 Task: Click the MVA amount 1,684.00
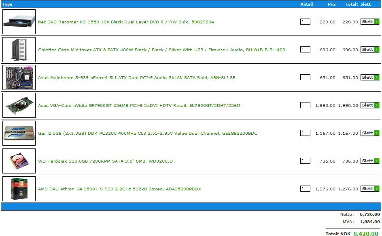click(x=370, y=221)
